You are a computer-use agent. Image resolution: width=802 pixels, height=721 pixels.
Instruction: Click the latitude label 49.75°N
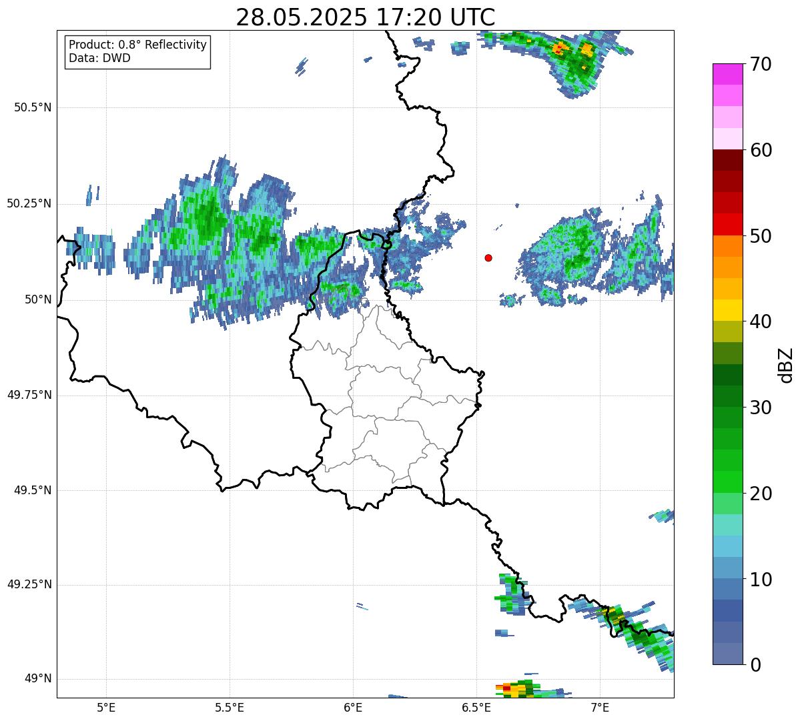pyautogui.click(x=29, y=395)
